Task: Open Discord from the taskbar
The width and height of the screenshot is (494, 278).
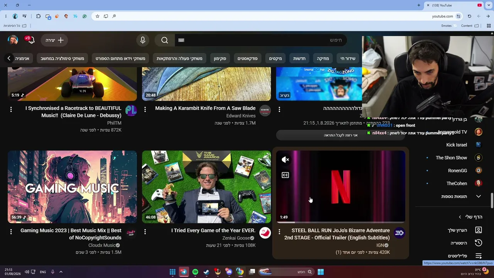Action: (x=229, y=272)
